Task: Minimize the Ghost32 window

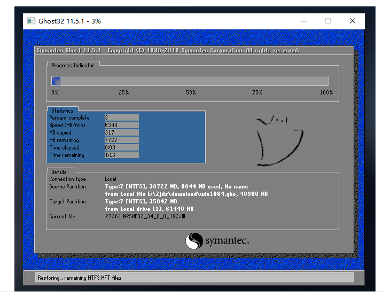Action: [303, 21]
